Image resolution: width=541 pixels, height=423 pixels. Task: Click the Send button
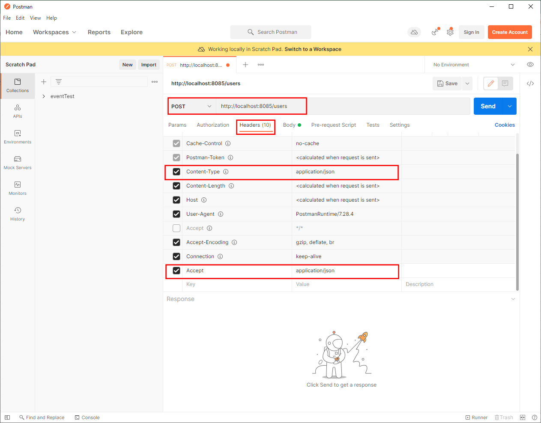pyautogui.click(x=488, y=106)
